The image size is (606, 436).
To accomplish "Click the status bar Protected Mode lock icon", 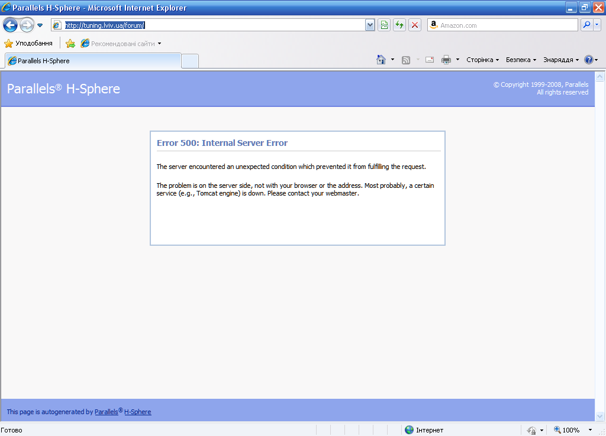I will [532, 430].
